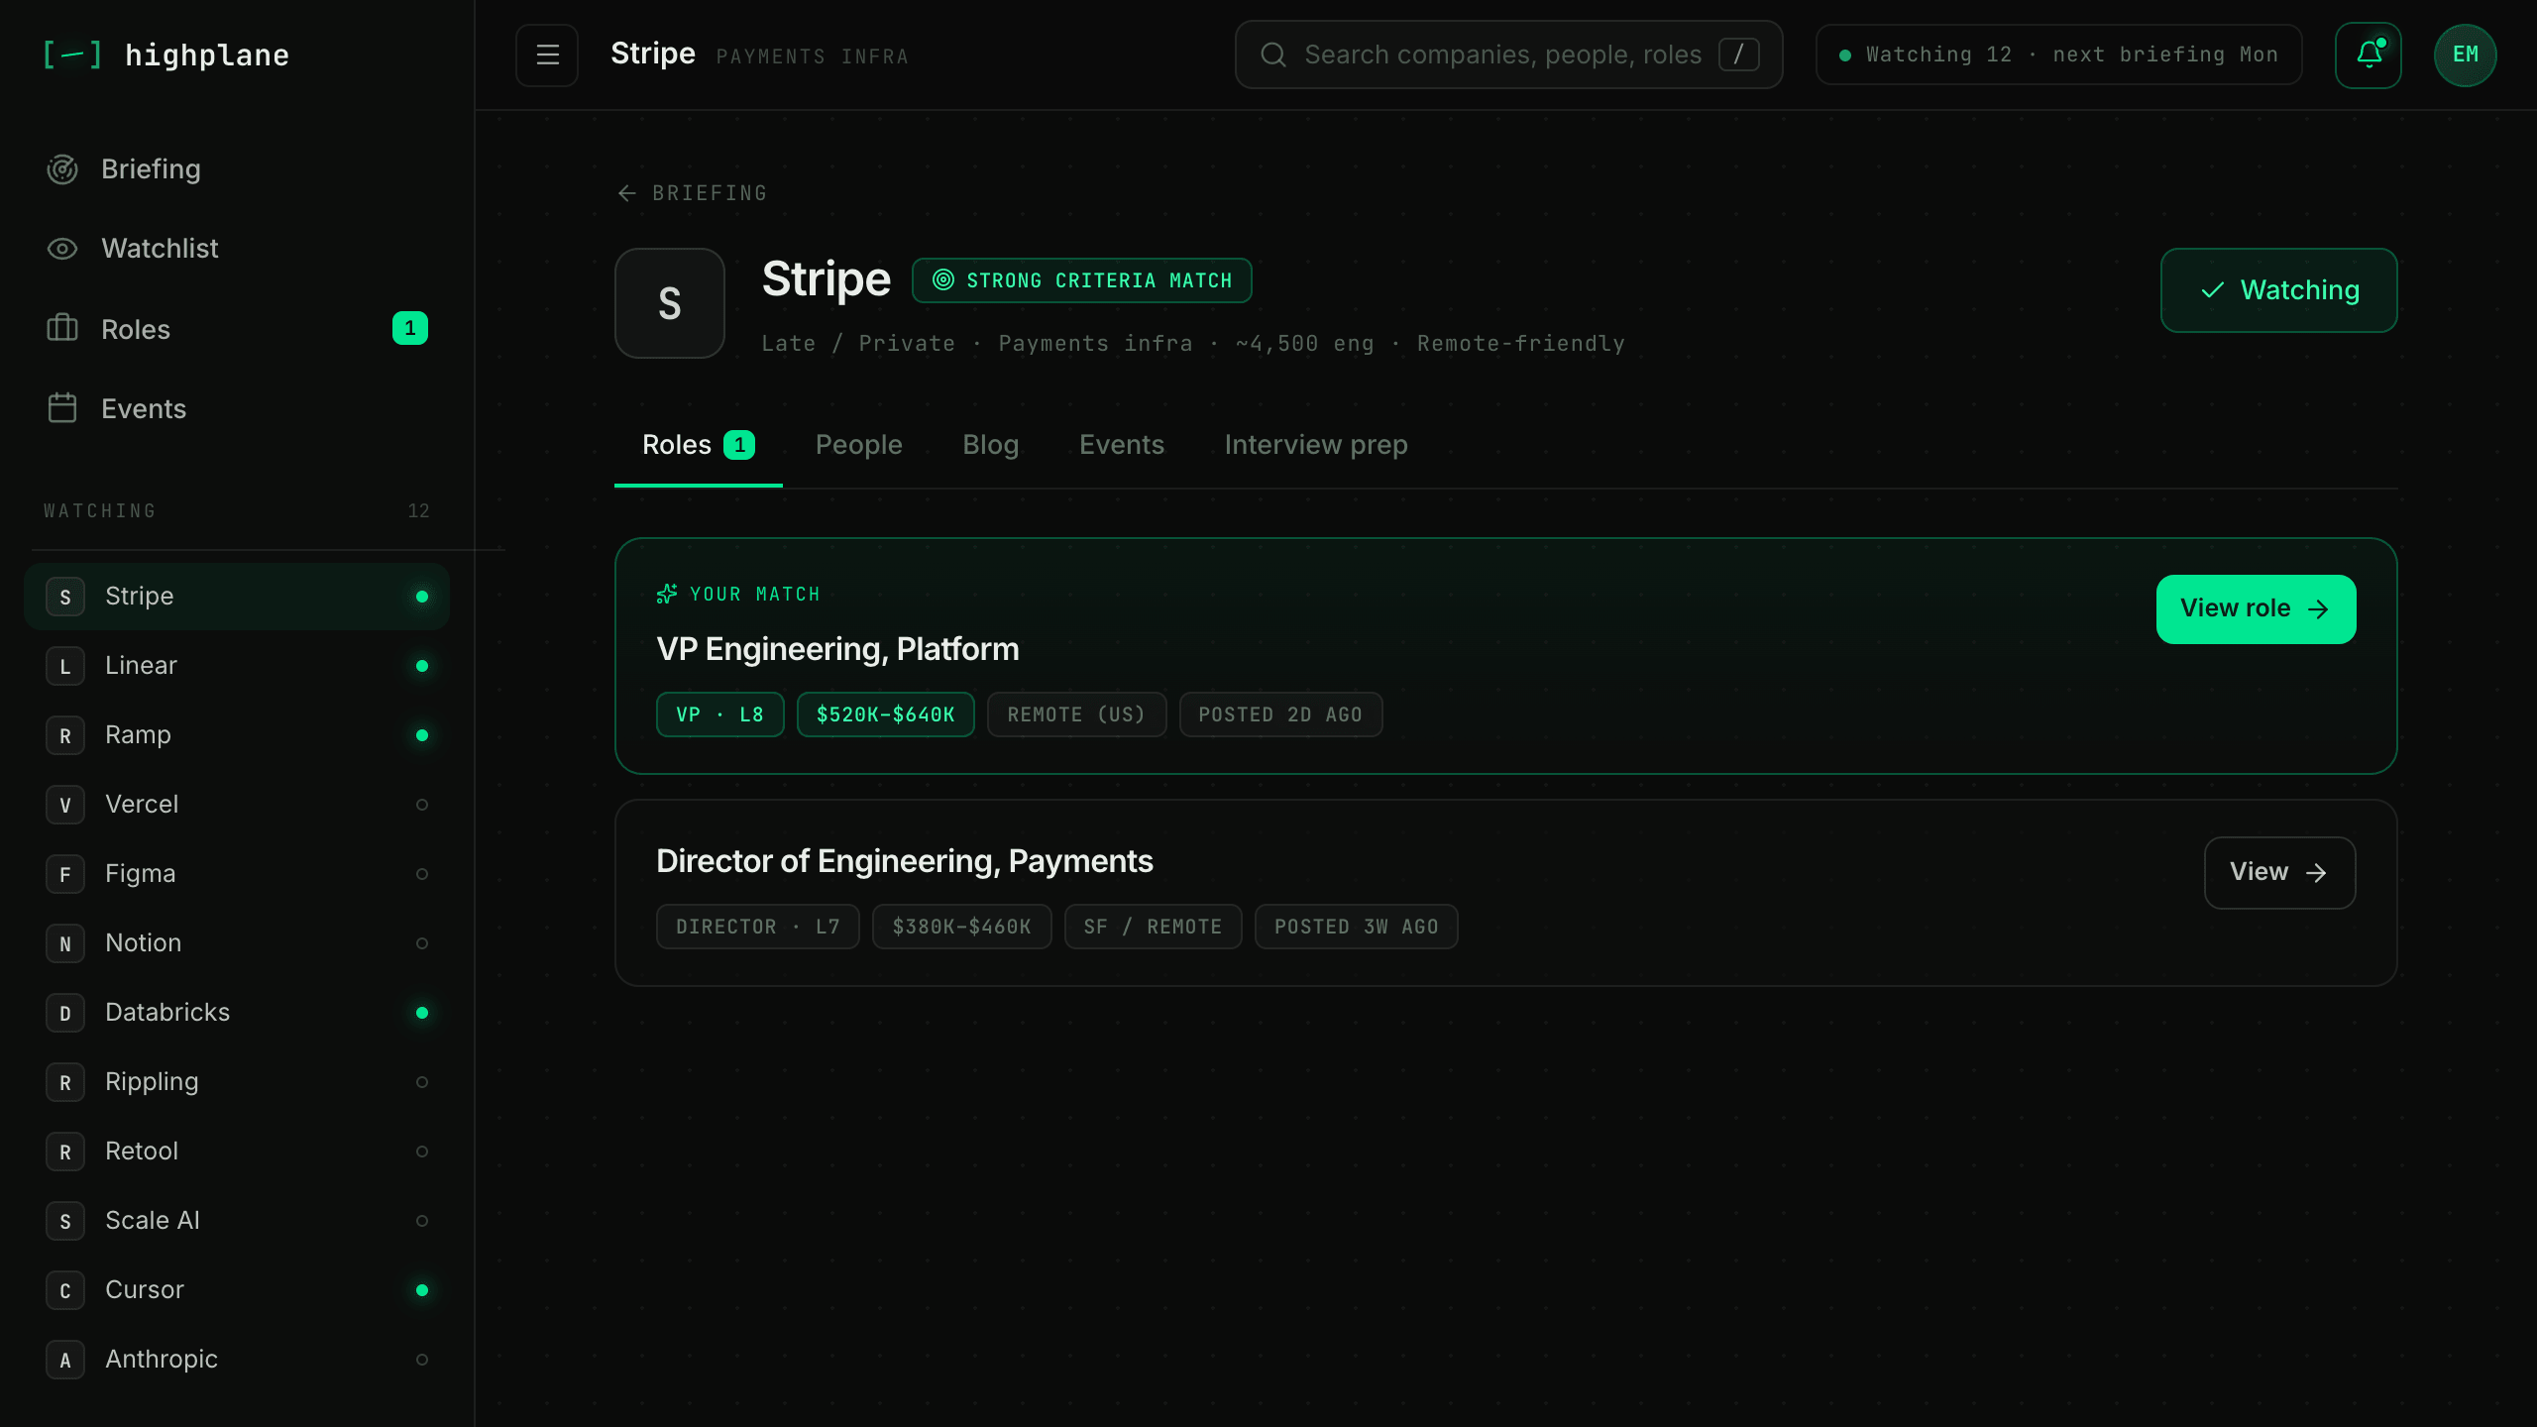This screenshot has width=2537, height=1427.
Task: Click the POSTED 3W AGO tag
Action: (x=1356, y=927)
